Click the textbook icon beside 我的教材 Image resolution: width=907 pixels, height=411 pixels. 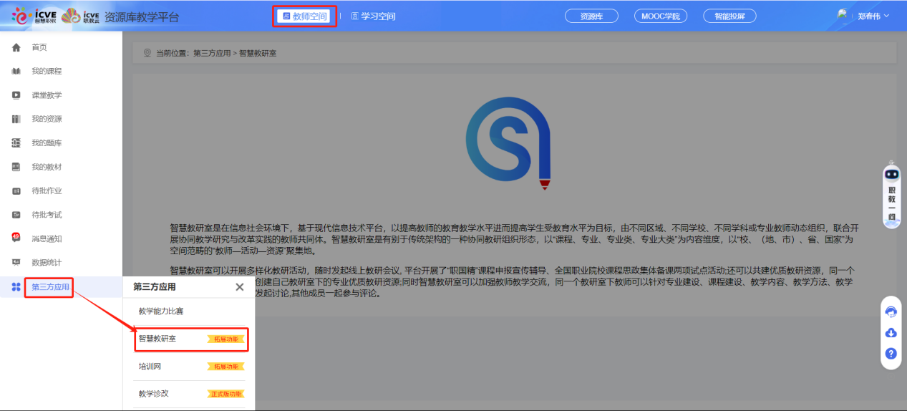click(x=16, y=167)
